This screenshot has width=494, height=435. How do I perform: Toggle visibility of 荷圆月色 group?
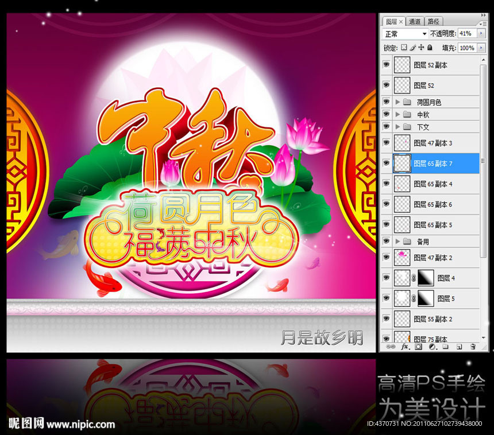coord(386,102)
